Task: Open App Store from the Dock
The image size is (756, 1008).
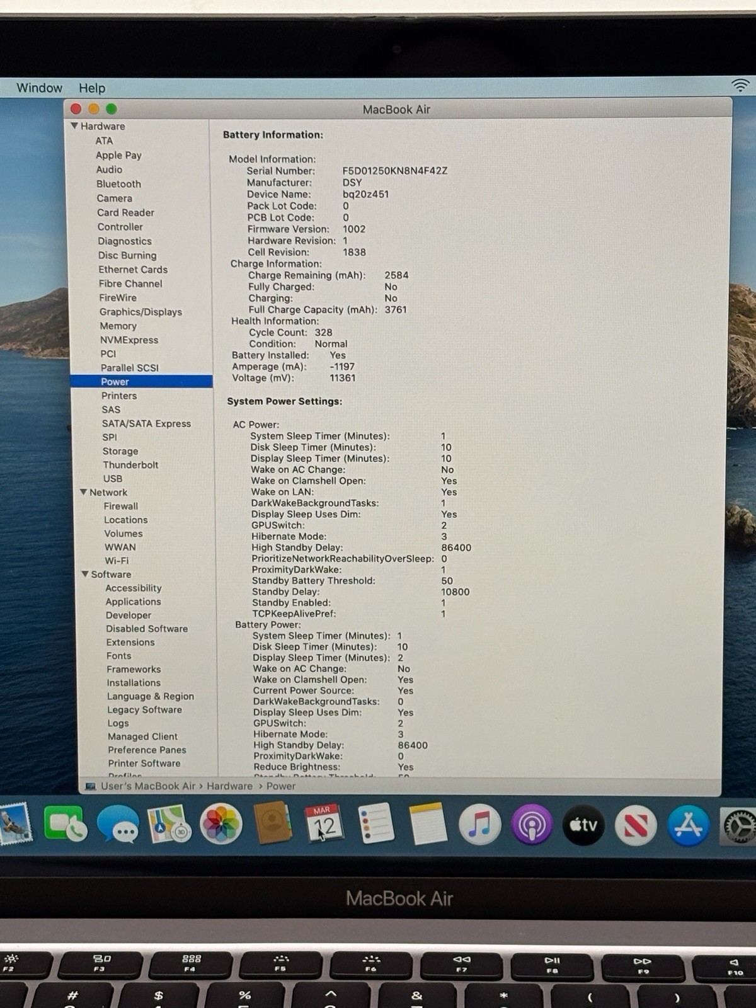Action: tap(688, 825)
